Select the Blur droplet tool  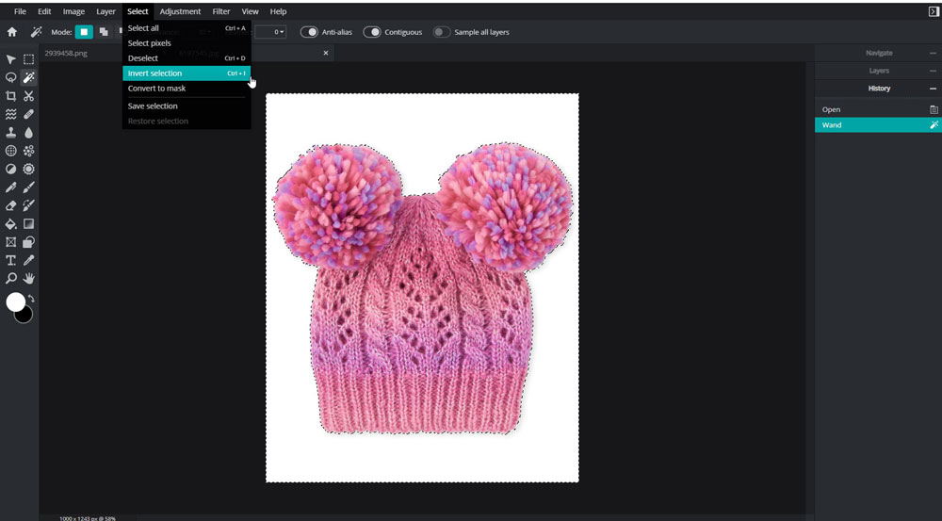click(29, 133)
